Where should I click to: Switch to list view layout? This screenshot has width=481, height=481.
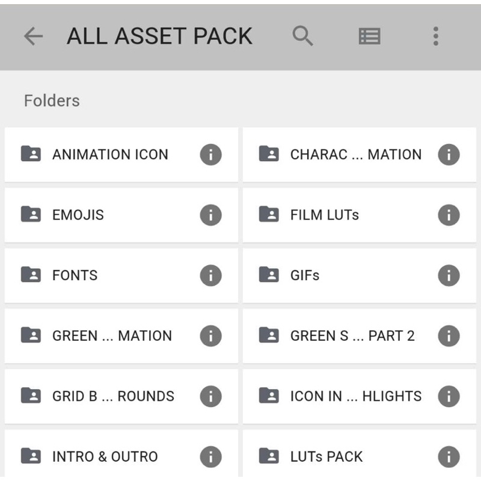coord(369,37)
